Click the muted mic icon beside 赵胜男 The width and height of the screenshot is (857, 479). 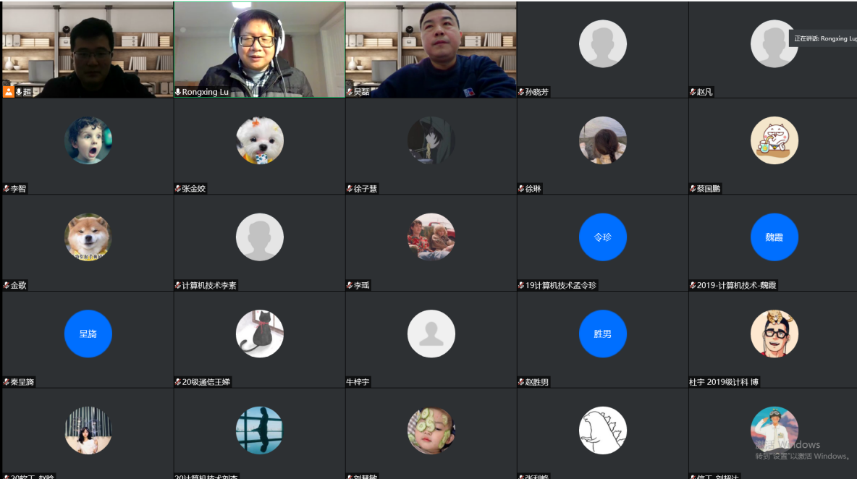tap(521, 382)
